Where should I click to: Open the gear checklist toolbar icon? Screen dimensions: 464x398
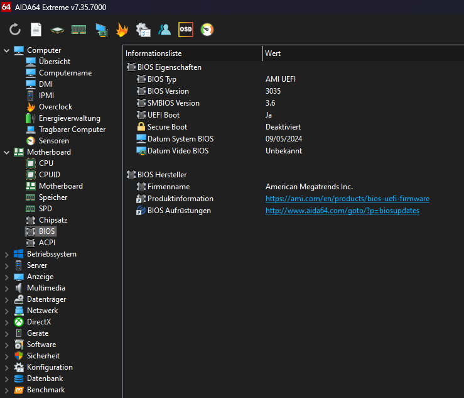(143, 30)
